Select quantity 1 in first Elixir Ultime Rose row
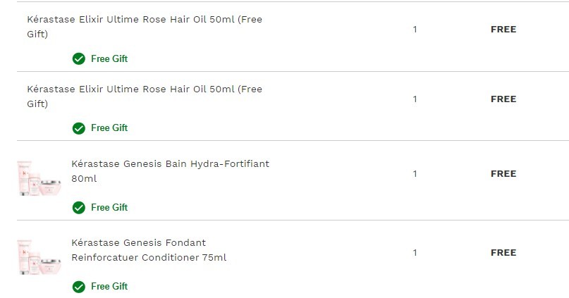Screen dimensions: 569x298 (415, 30)
